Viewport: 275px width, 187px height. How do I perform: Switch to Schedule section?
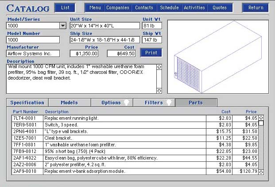coord(169,8)
